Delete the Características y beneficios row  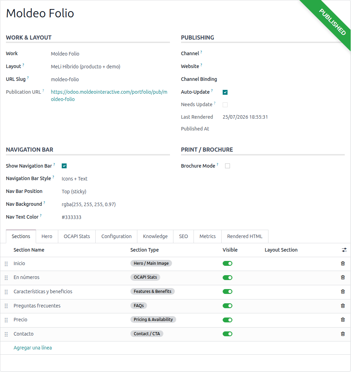(343, 291)
